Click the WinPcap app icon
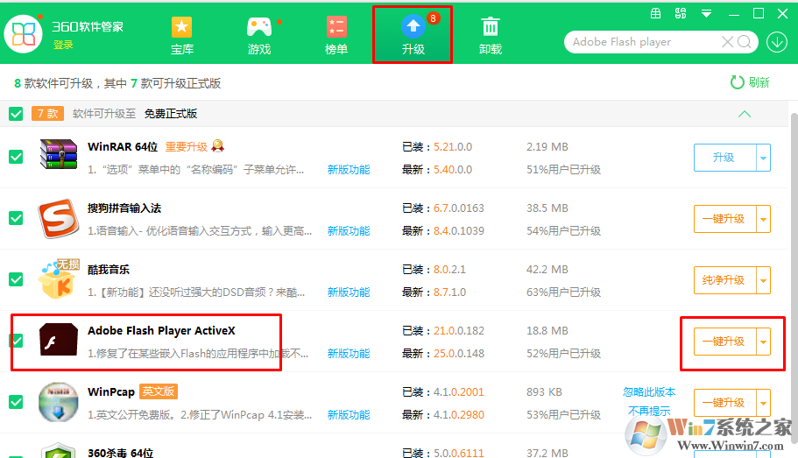 coord(59,402)
